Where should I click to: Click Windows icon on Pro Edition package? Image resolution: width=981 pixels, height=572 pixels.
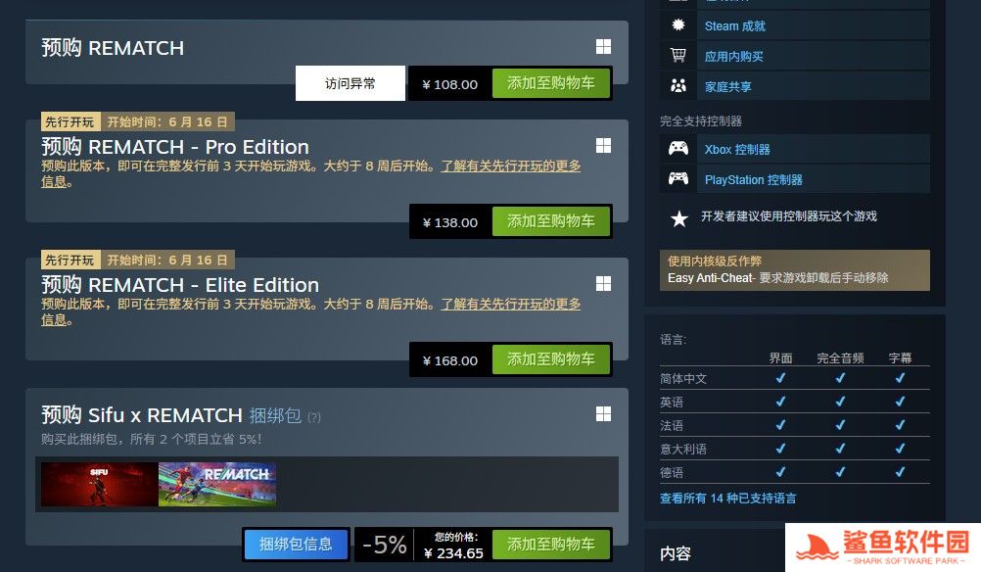click(603, 146)
